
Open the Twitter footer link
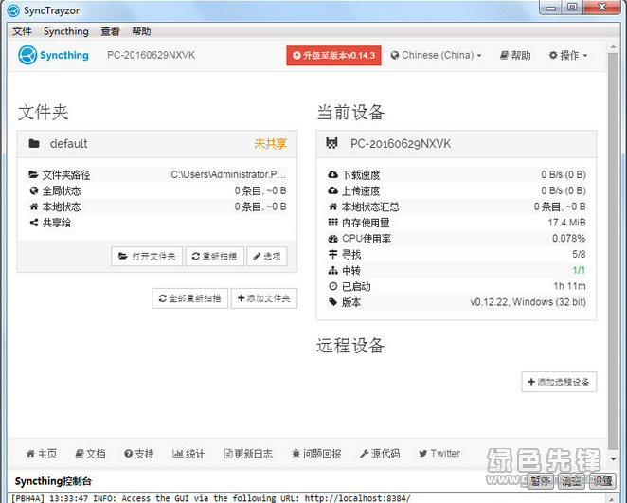pos(439,454)
